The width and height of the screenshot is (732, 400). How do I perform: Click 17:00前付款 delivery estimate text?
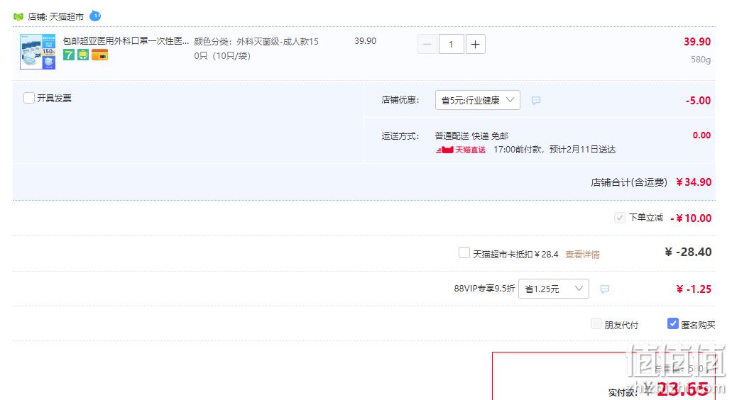click(555, 150)
